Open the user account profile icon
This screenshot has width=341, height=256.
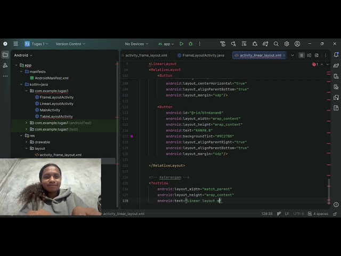pyautogui.click(x=297, y=44)
